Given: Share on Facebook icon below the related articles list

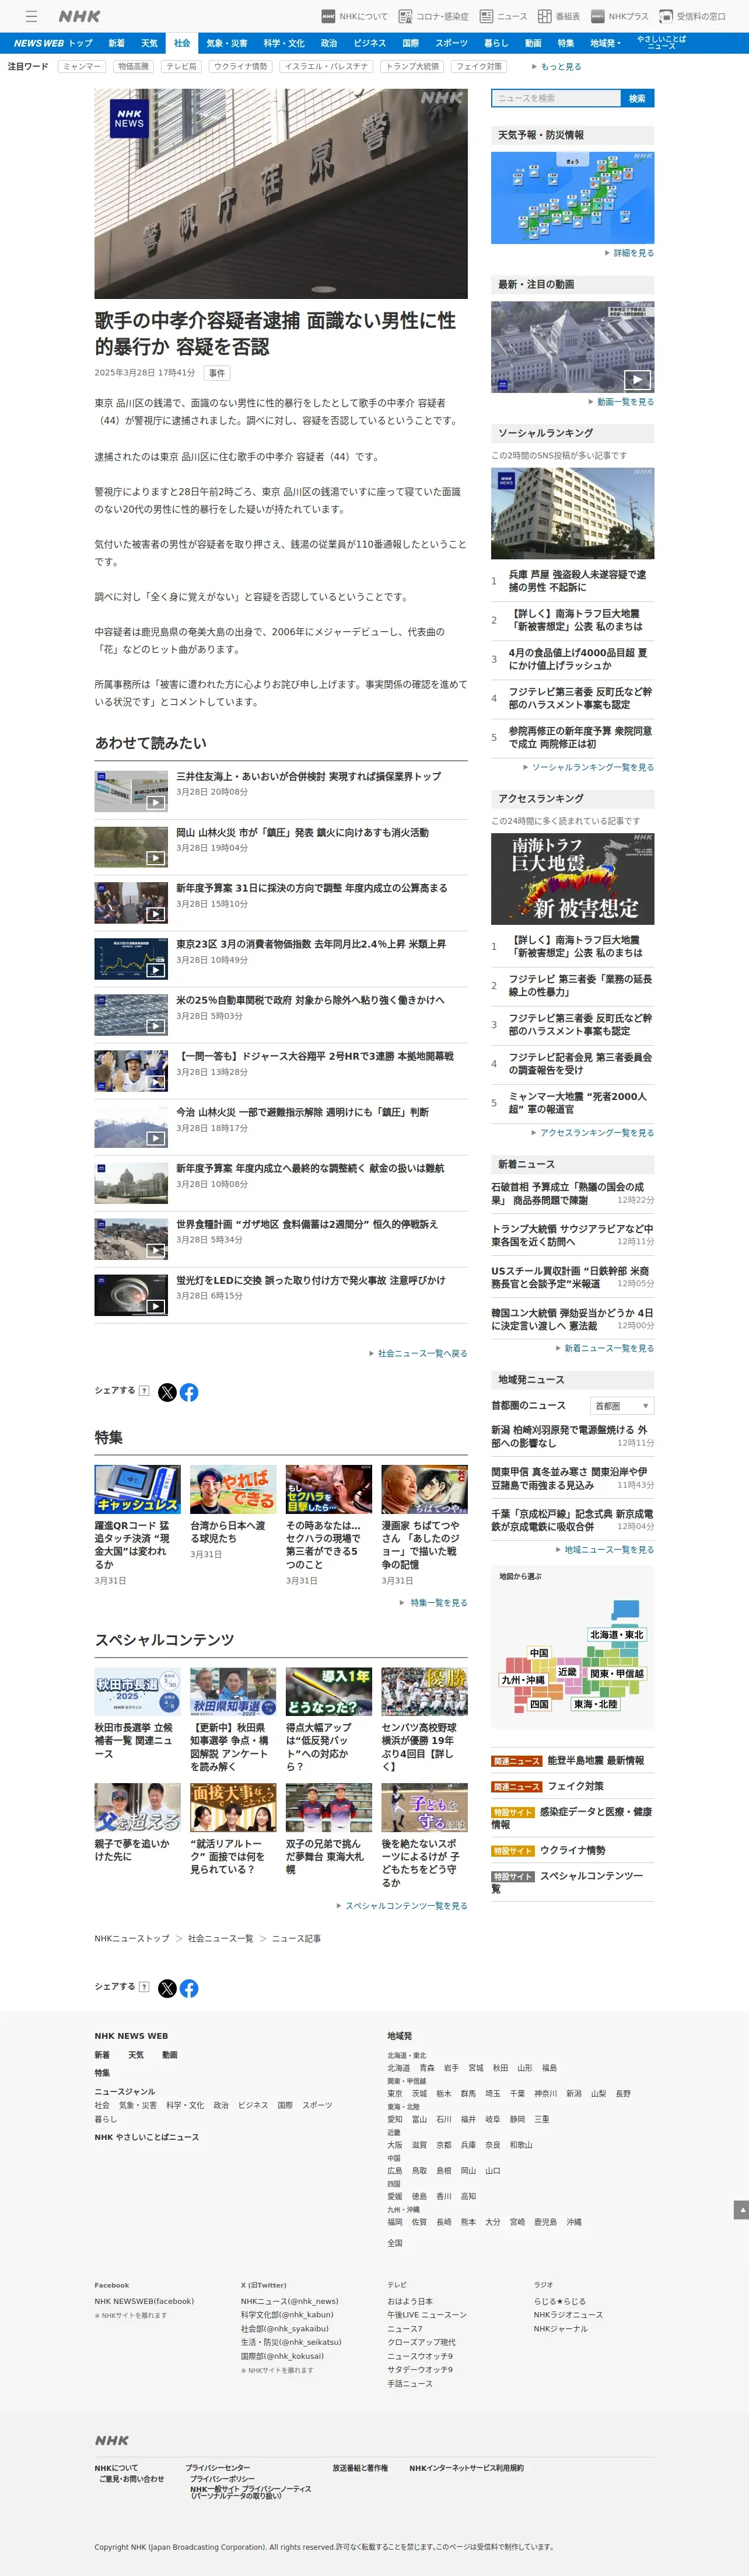Looking at the screenshot, I should coord(189,1392).
